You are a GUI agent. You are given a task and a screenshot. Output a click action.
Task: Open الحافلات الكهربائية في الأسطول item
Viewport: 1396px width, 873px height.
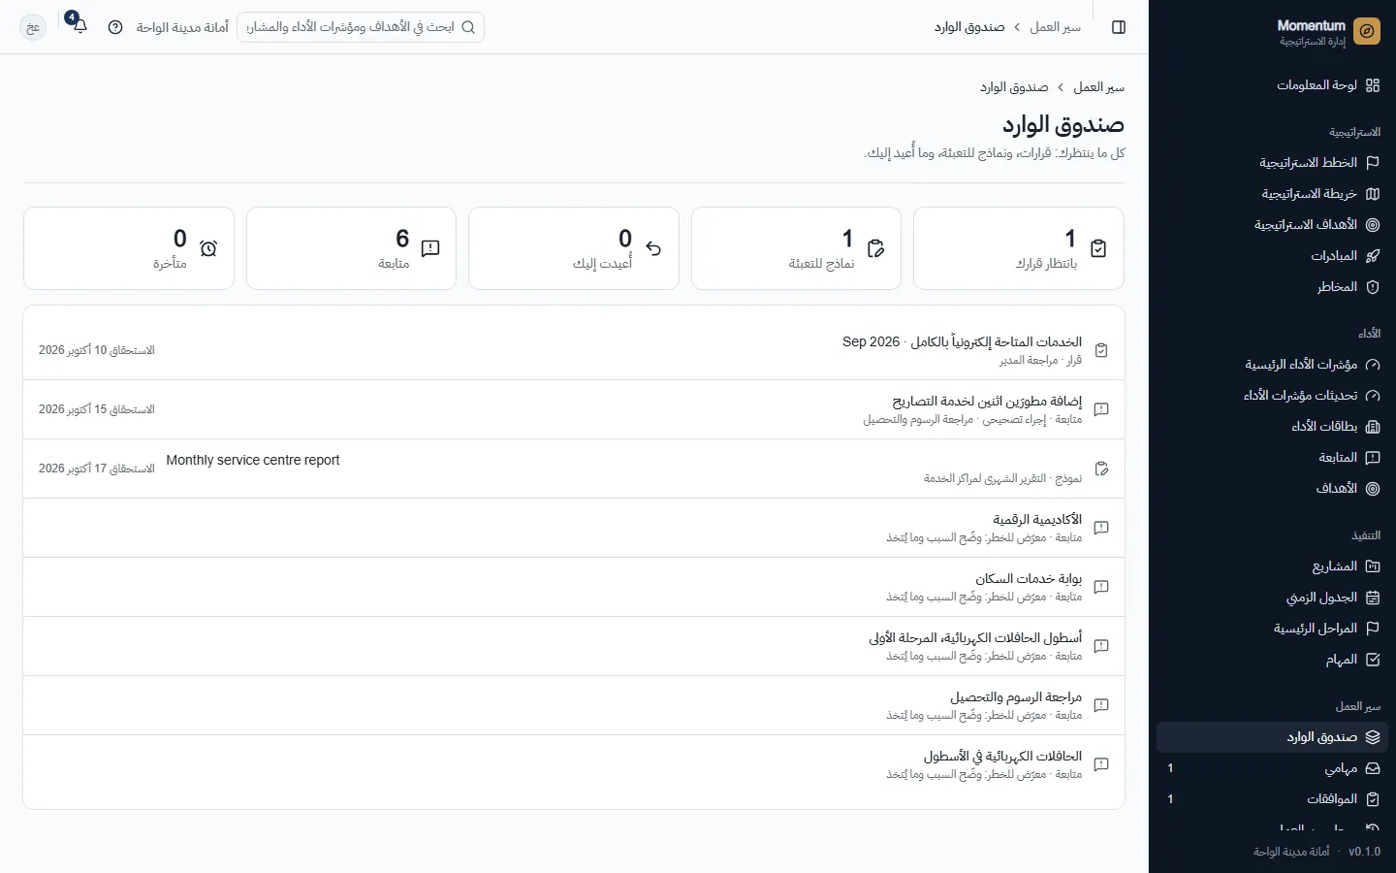[574, 764]
